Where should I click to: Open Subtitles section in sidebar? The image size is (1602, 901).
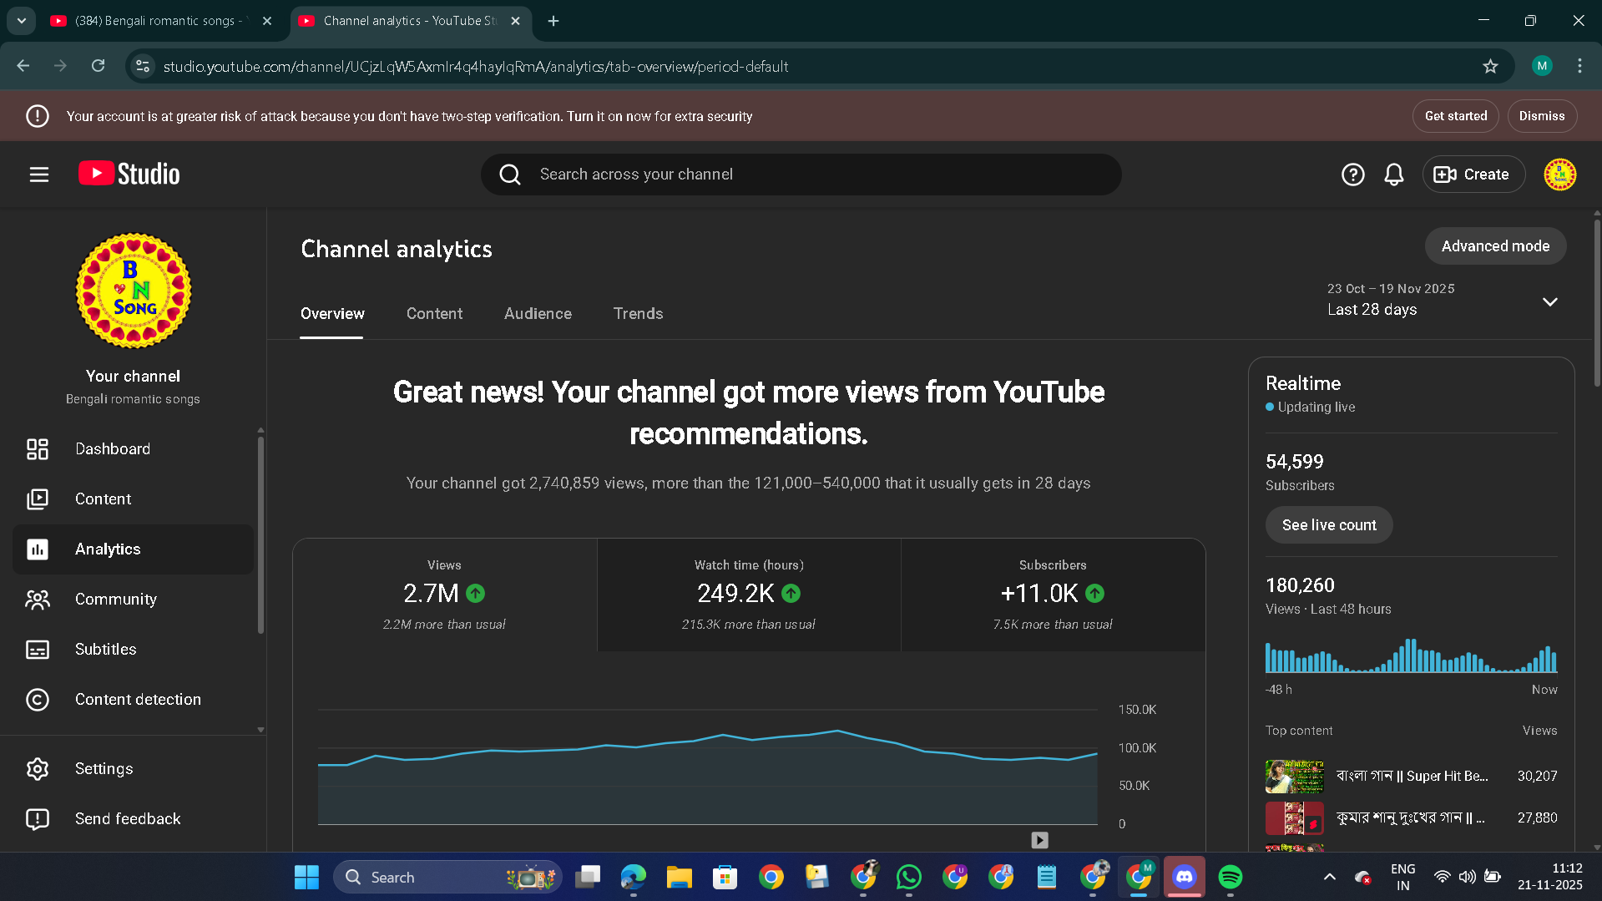[x=105, y=650]
